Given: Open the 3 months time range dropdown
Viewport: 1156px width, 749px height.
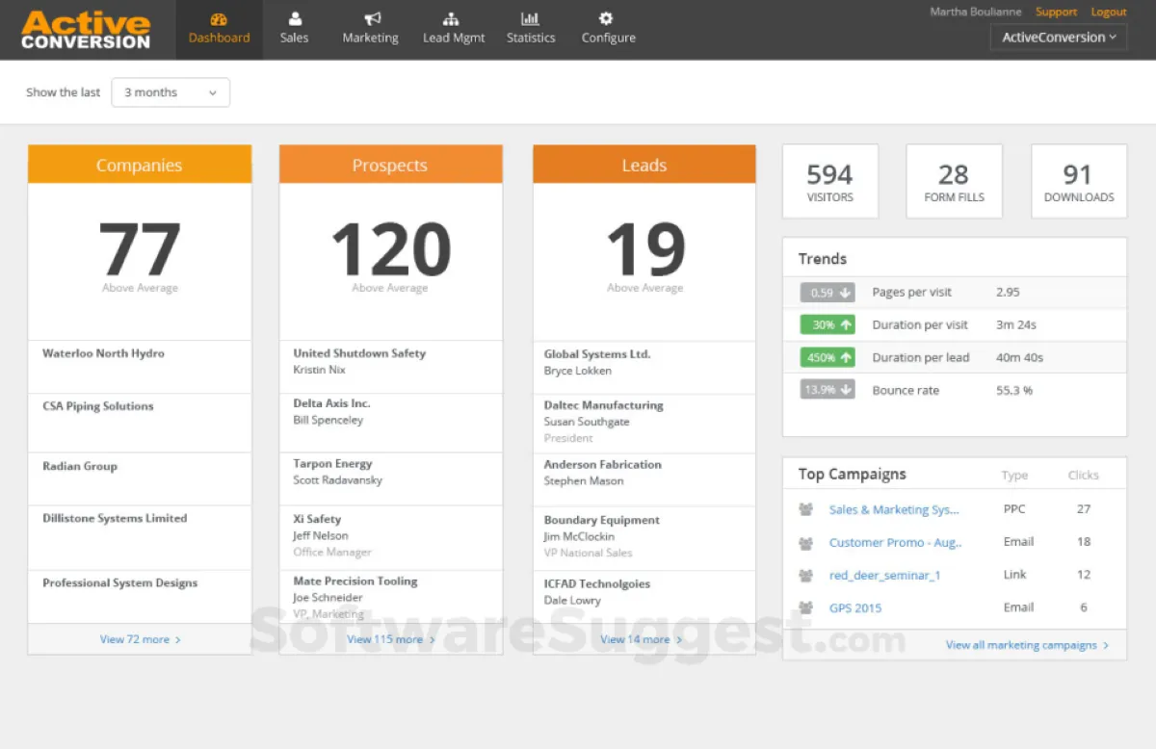Looking at the screenshot, I should pos(171,92).
